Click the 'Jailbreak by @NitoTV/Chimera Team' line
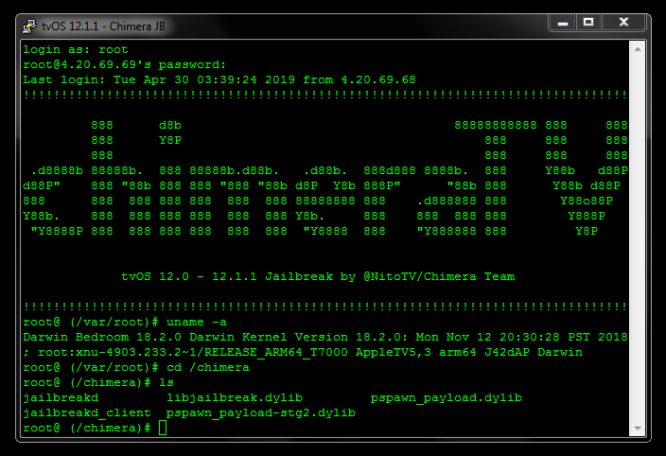The width and height of the screenshot is (666, 456). pos(318,277)
